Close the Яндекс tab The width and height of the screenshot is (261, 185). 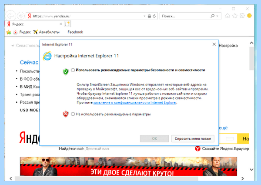(61, 24)
